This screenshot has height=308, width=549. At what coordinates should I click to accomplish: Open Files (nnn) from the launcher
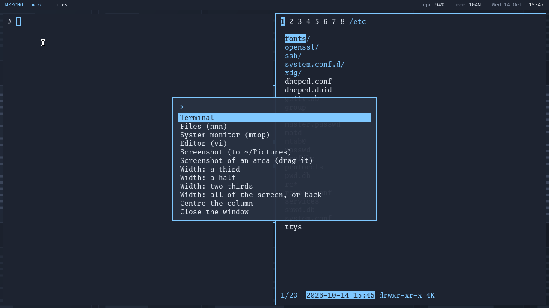point(274,127)
